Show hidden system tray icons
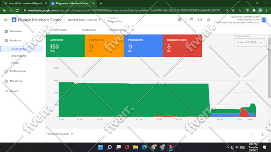 click(228, 147)
